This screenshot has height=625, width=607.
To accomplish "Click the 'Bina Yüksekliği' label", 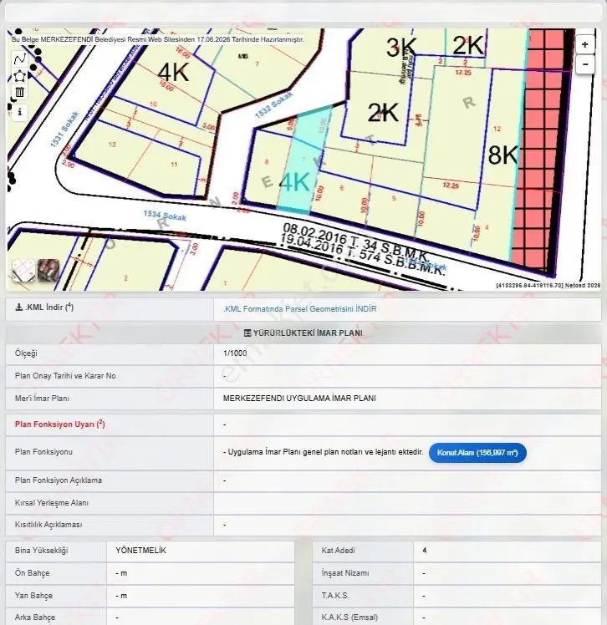I will [42, 551].
